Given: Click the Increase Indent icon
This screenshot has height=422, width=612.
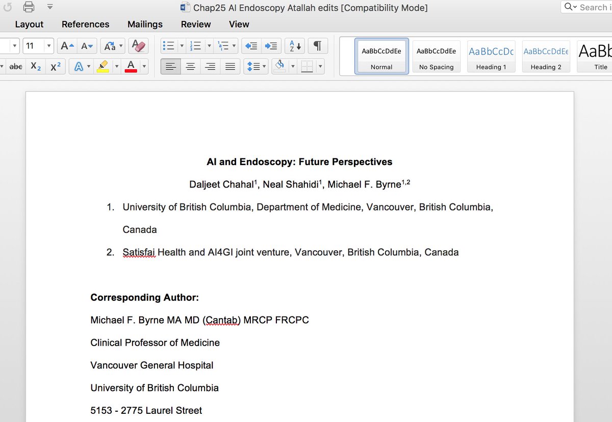Looking at the screenshot, I should coord(271,46).
